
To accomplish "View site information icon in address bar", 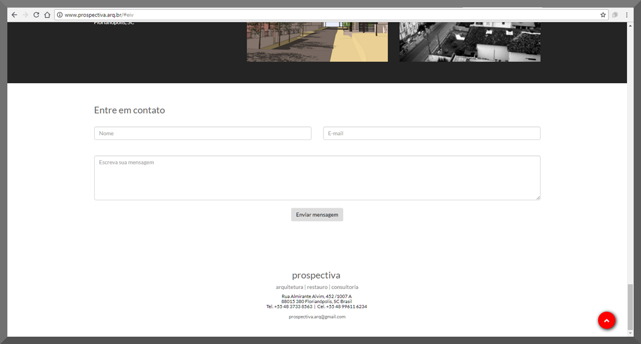I will (60, 15).
